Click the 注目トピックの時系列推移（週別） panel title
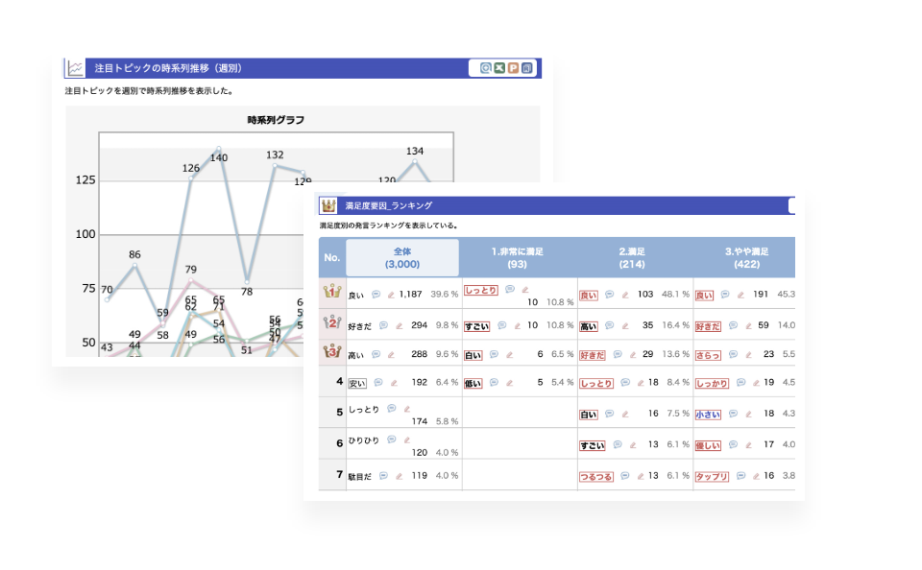This screenshot has width=922, height=570. [168, 68]
